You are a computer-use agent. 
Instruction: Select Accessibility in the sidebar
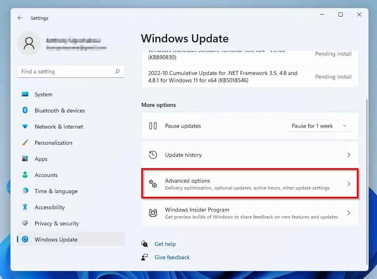71,207
